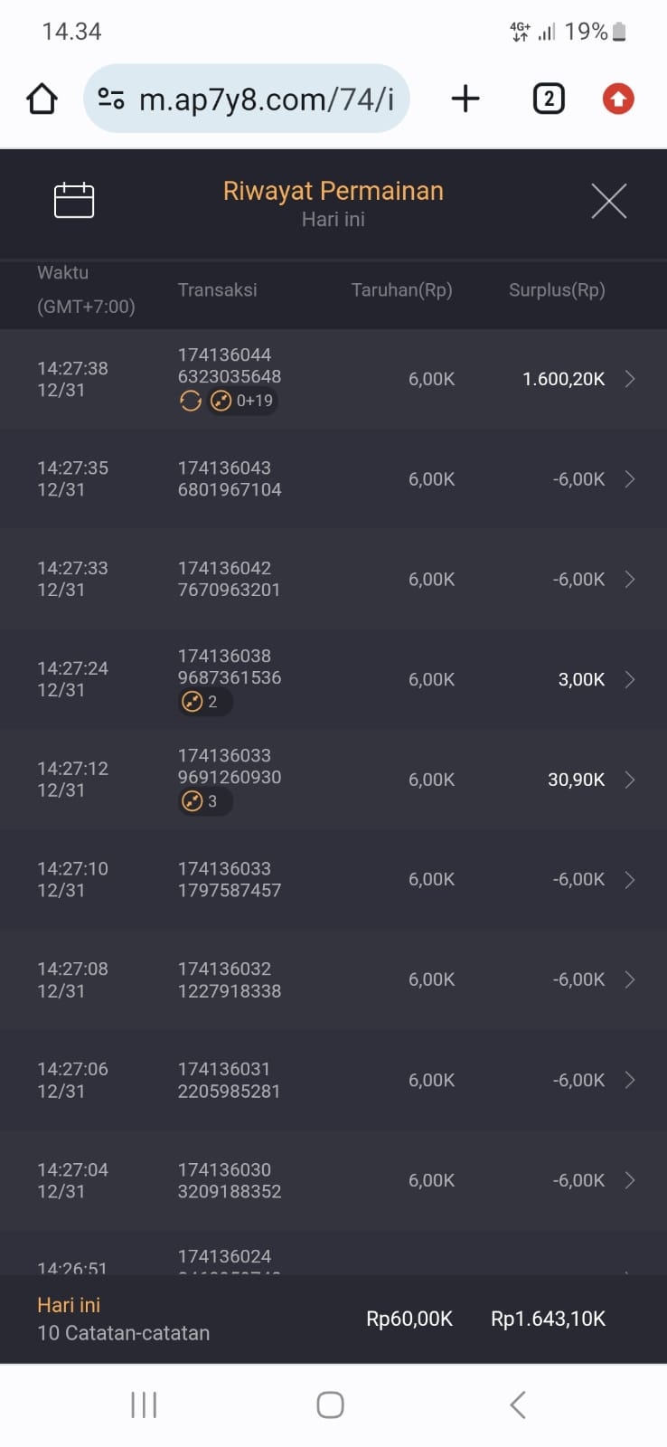Tap the badge showing 2 on 14:27:24 row
The width and height of the screenshot is (667, 1447).
202,702
